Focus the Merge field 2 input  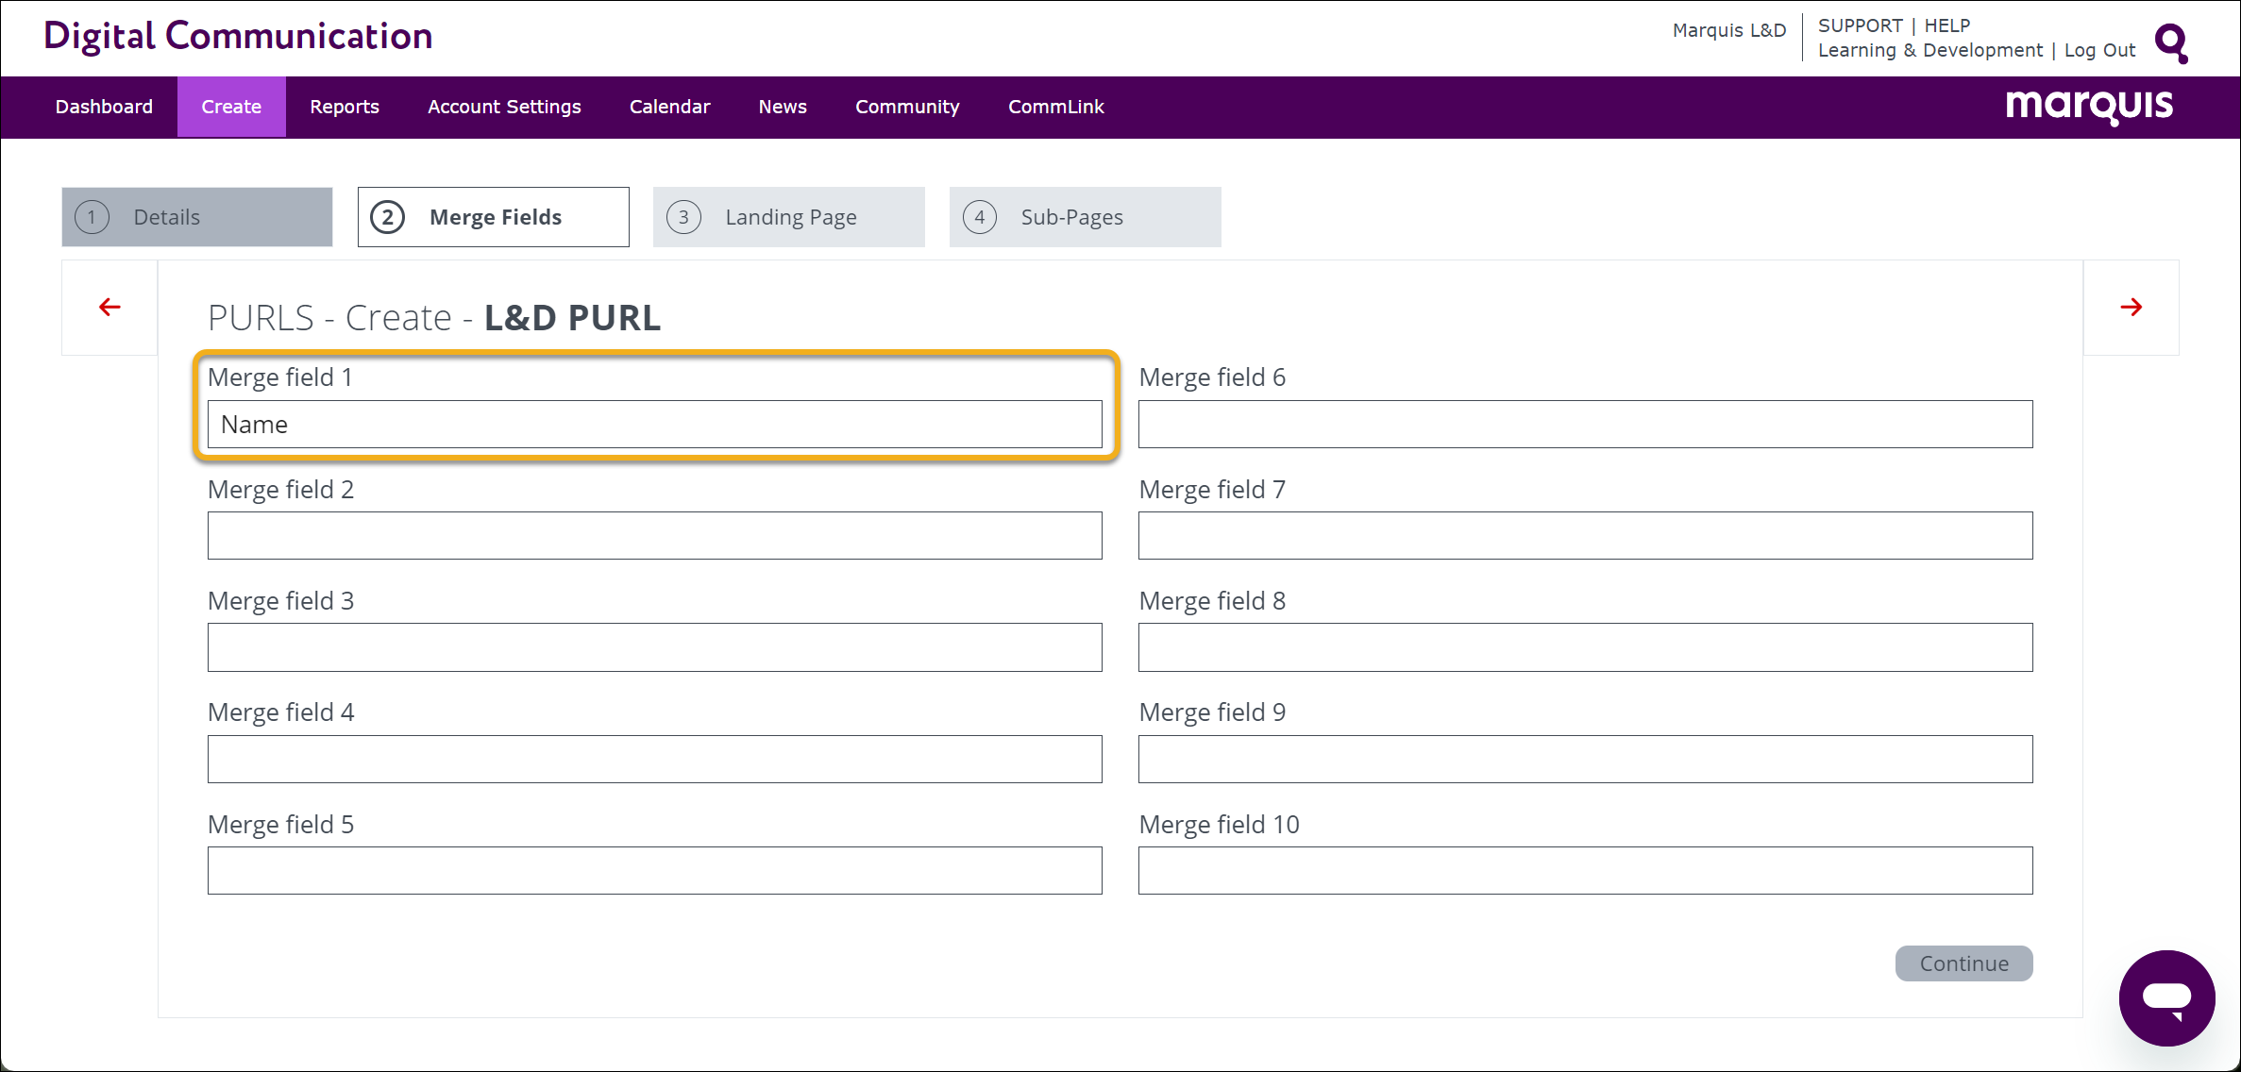tap(654, 536)
